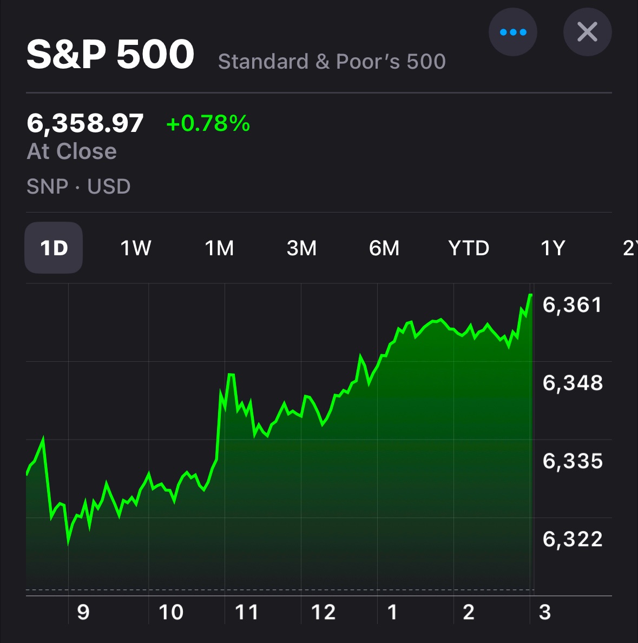Tap the chart's lowest dip near 9
The width and height of the screenshot is (638, 643).
click(x=69, y=541)
